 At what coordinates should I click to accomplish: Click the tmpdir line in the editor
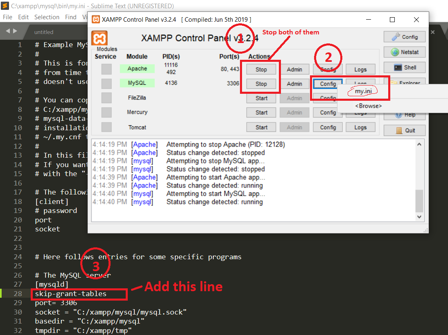(x=83, y=330)
